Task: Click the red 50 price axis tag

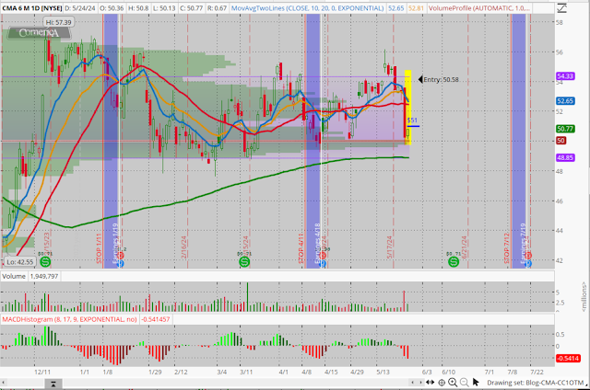Action: pyautogui.click(x=560, y=141)
